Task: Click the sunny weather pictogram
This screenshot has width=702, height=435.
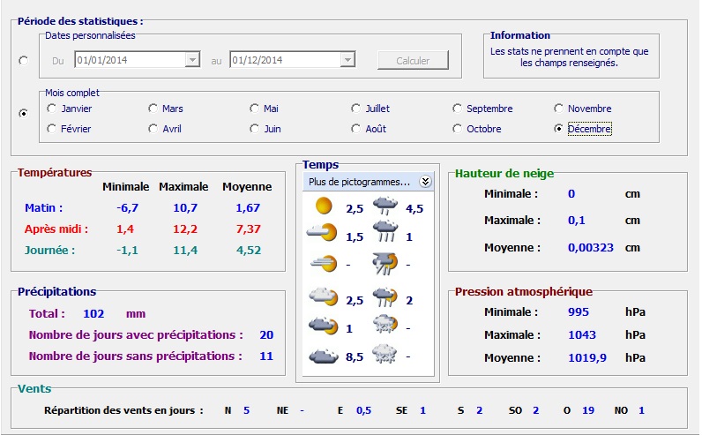Action: pos(324,206)
